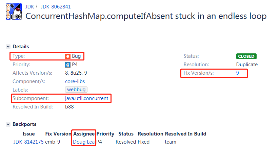Open backport issue JDK-8142175
This screenshot has width=280, height=148.
[28, 142]
